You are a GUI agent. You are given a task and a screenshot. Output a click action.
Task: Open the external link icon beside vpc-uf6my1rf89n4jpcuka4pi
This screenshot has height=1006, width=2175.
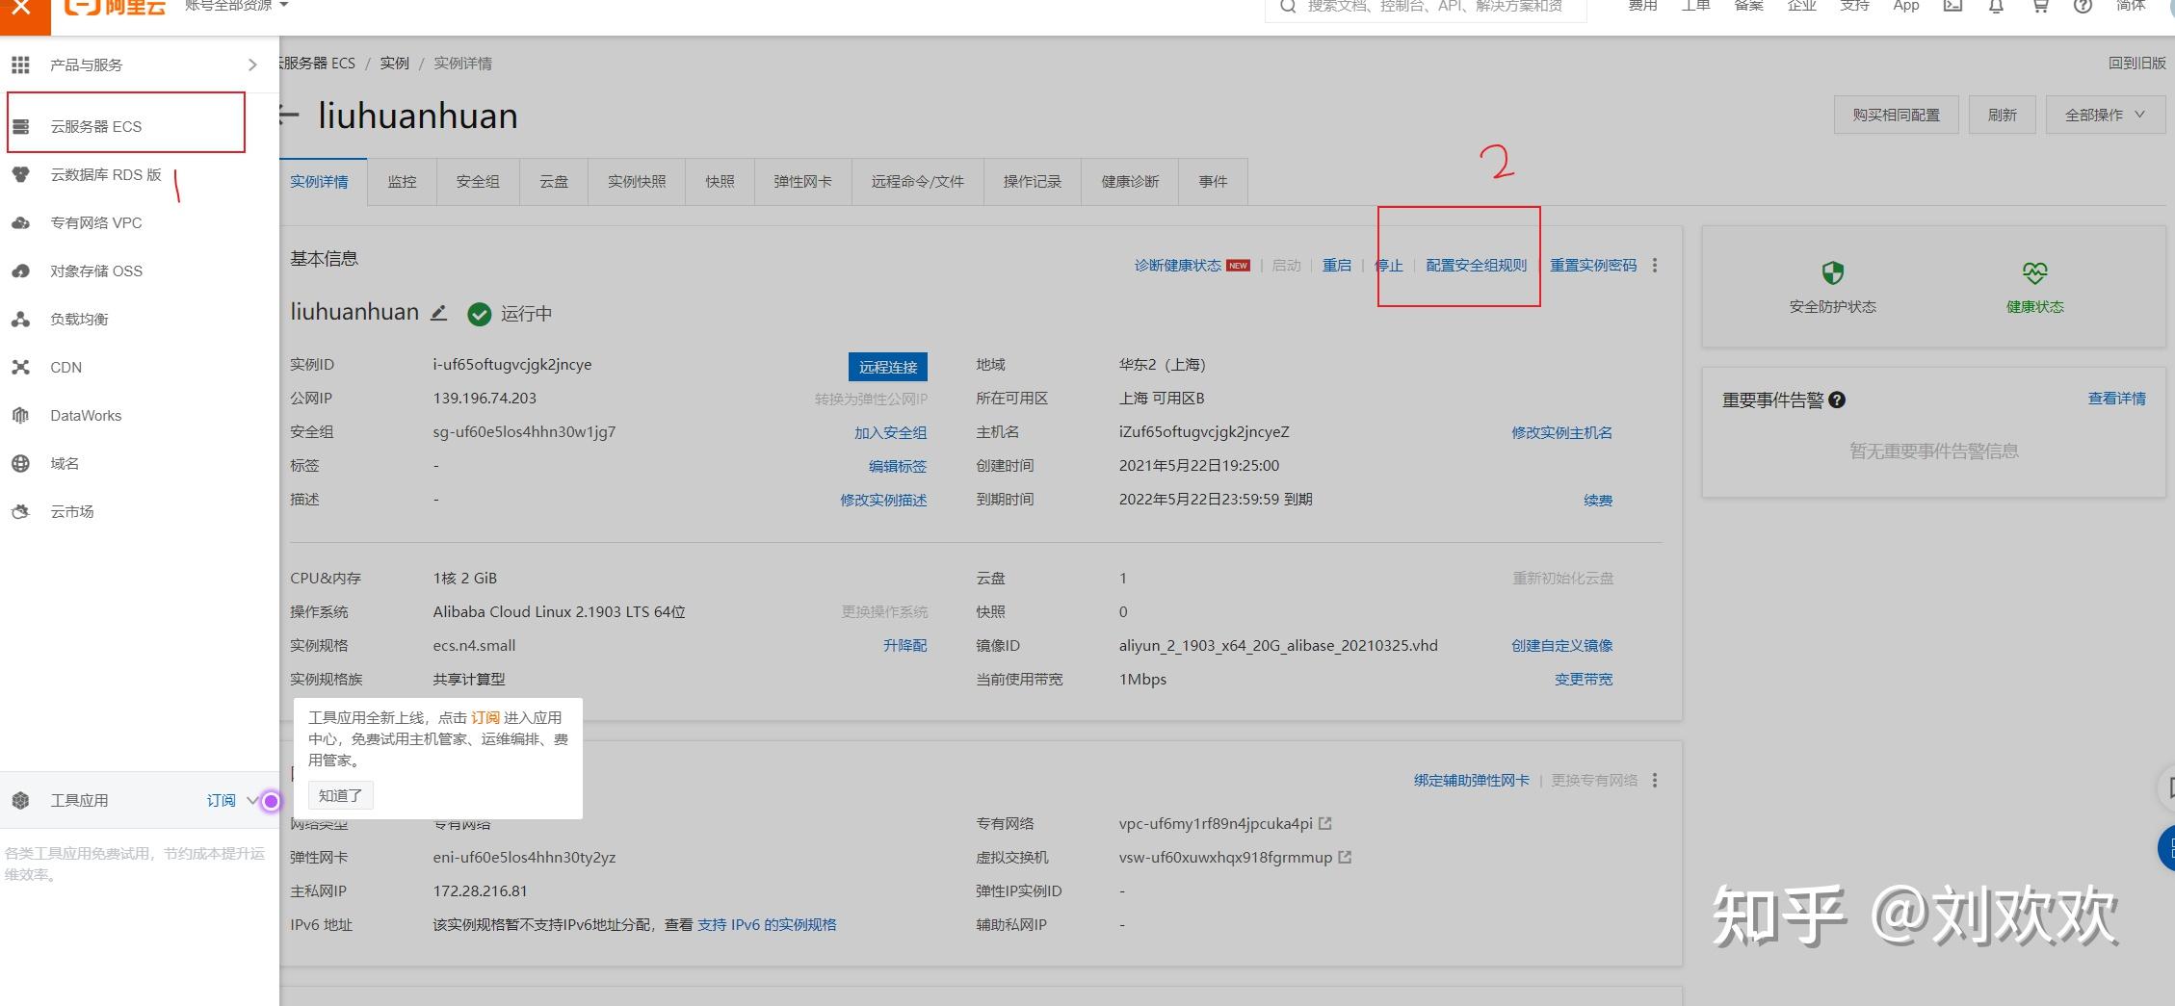tap(1324, 823)
